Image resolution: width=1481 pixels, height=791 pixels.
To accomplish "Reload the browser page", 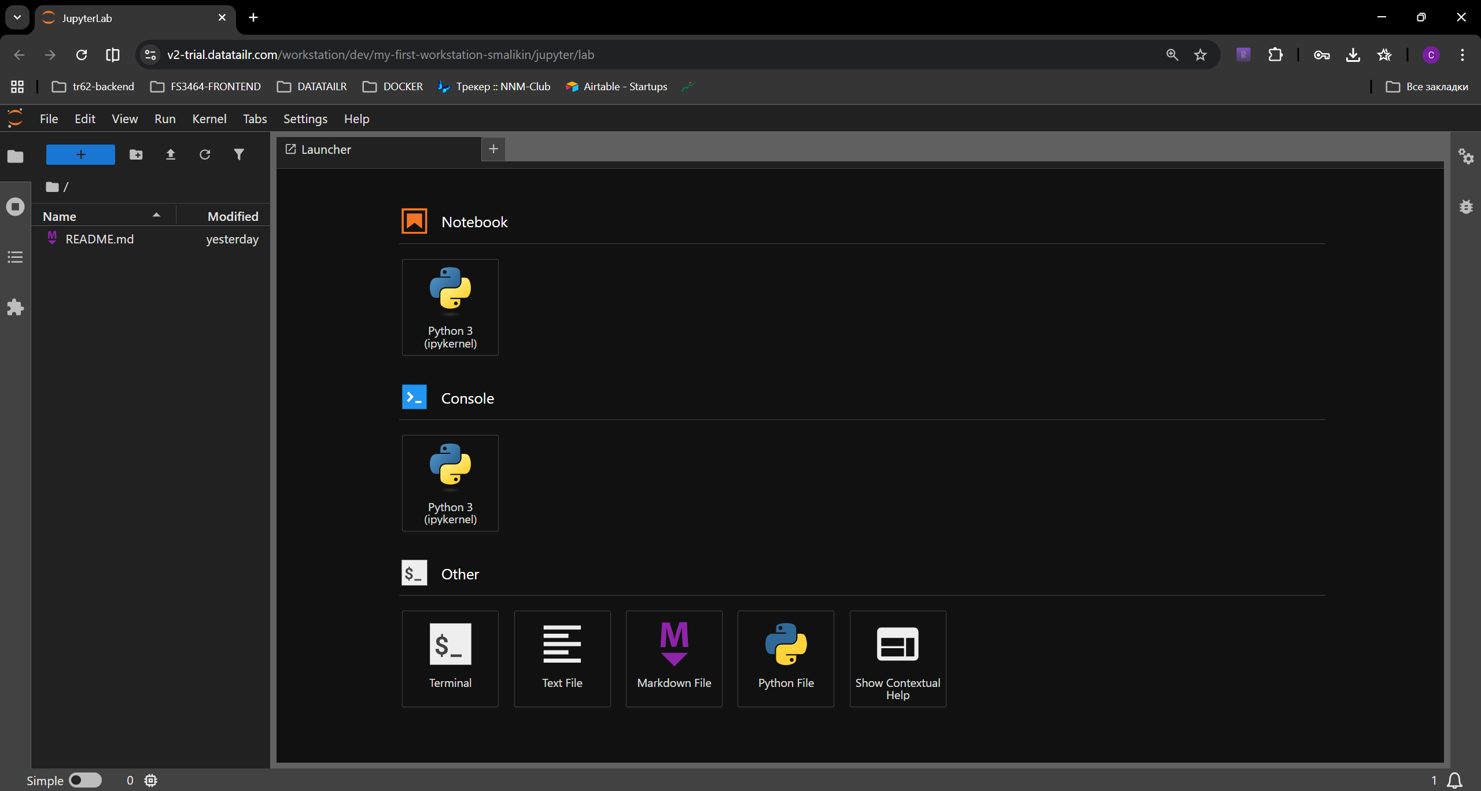I will point(82,55).
